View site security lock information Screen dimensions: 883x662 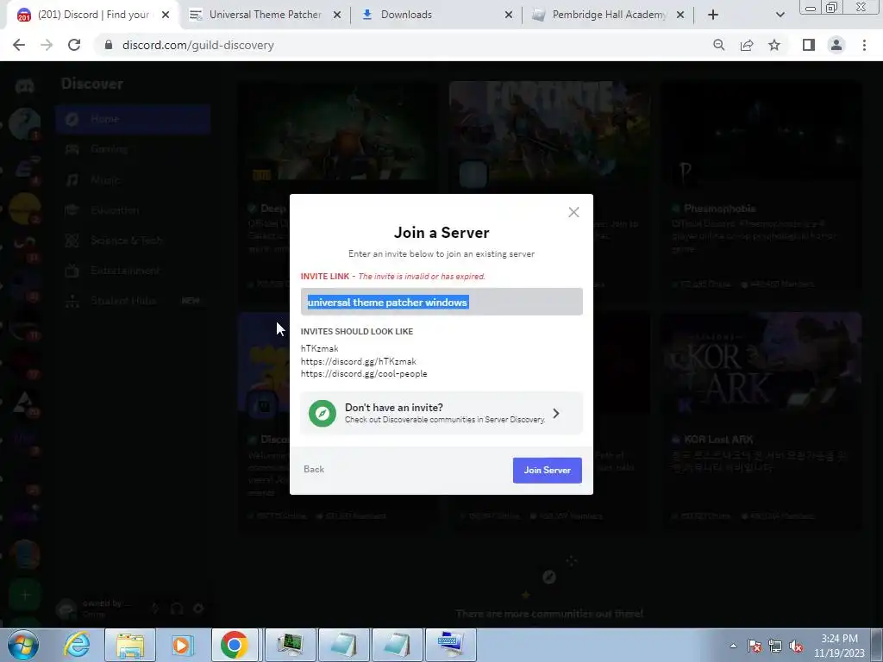click(x=109, y=45)
